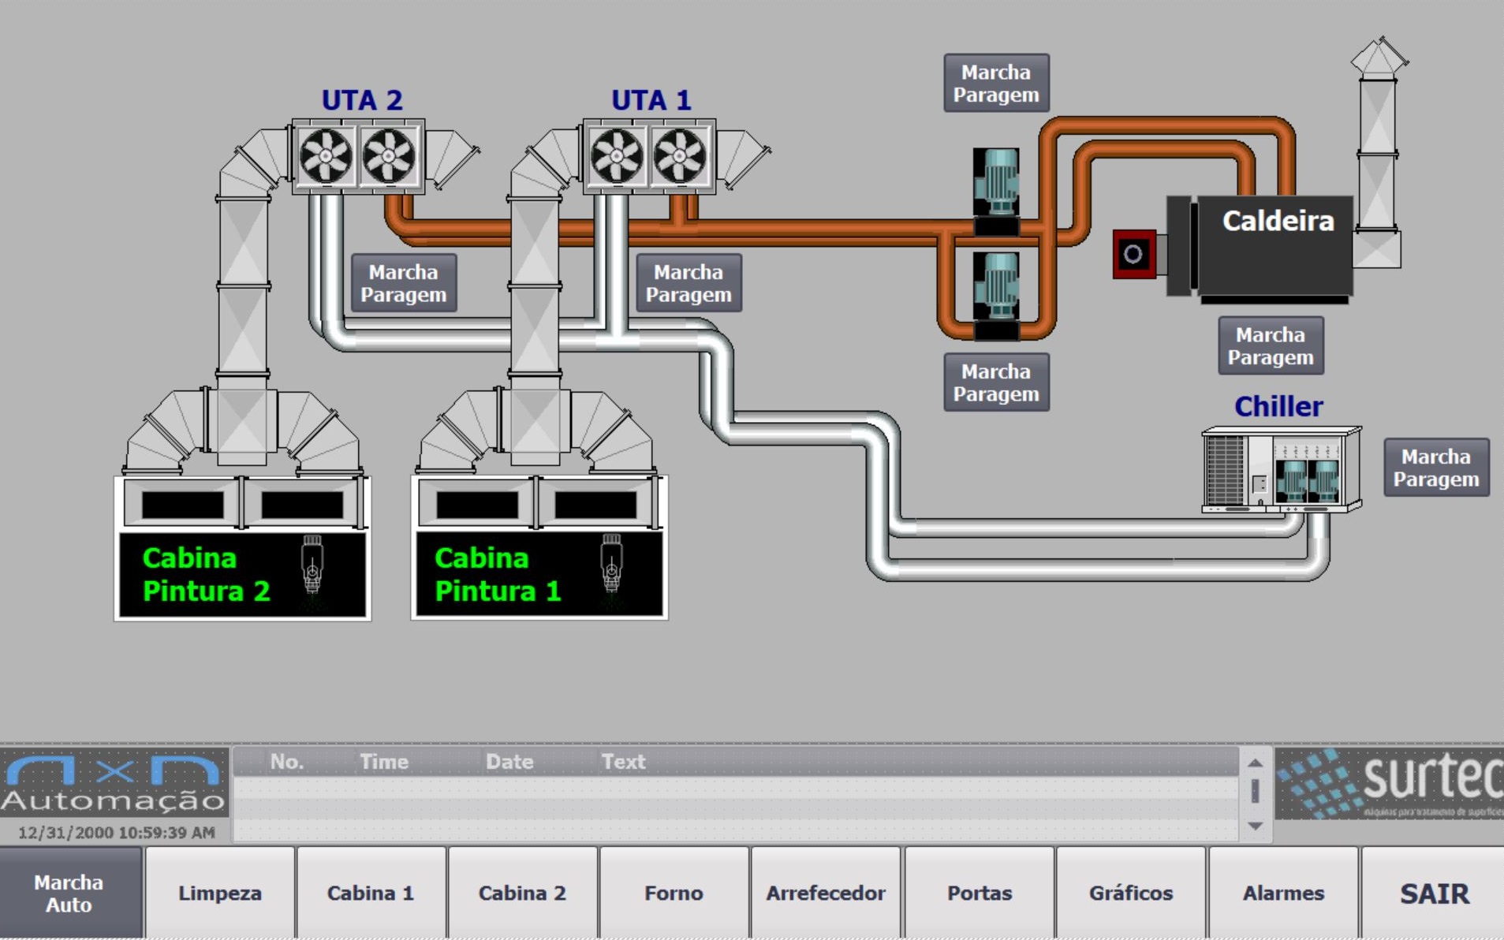This screenshot has width=1504, height=940.
Task: Click the UTA 1 fan unit icon
Action: [649, 156]
